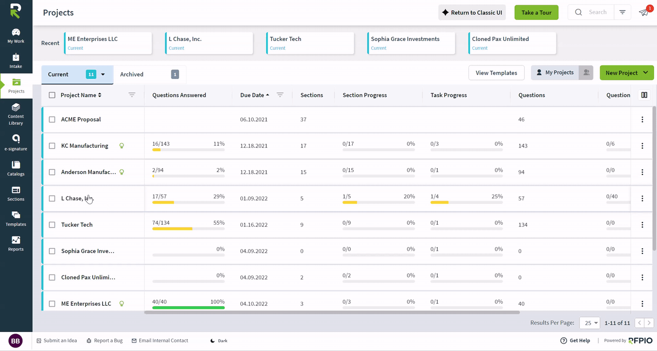
Task: Open three-dot menu for KC Manufacturing
Action: [x=642, y=146]
